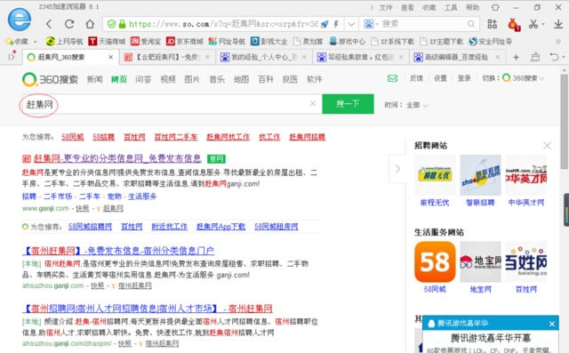Open the 时间: 全部 filter dropdown
Screen dimensions: 569x353
406,105
